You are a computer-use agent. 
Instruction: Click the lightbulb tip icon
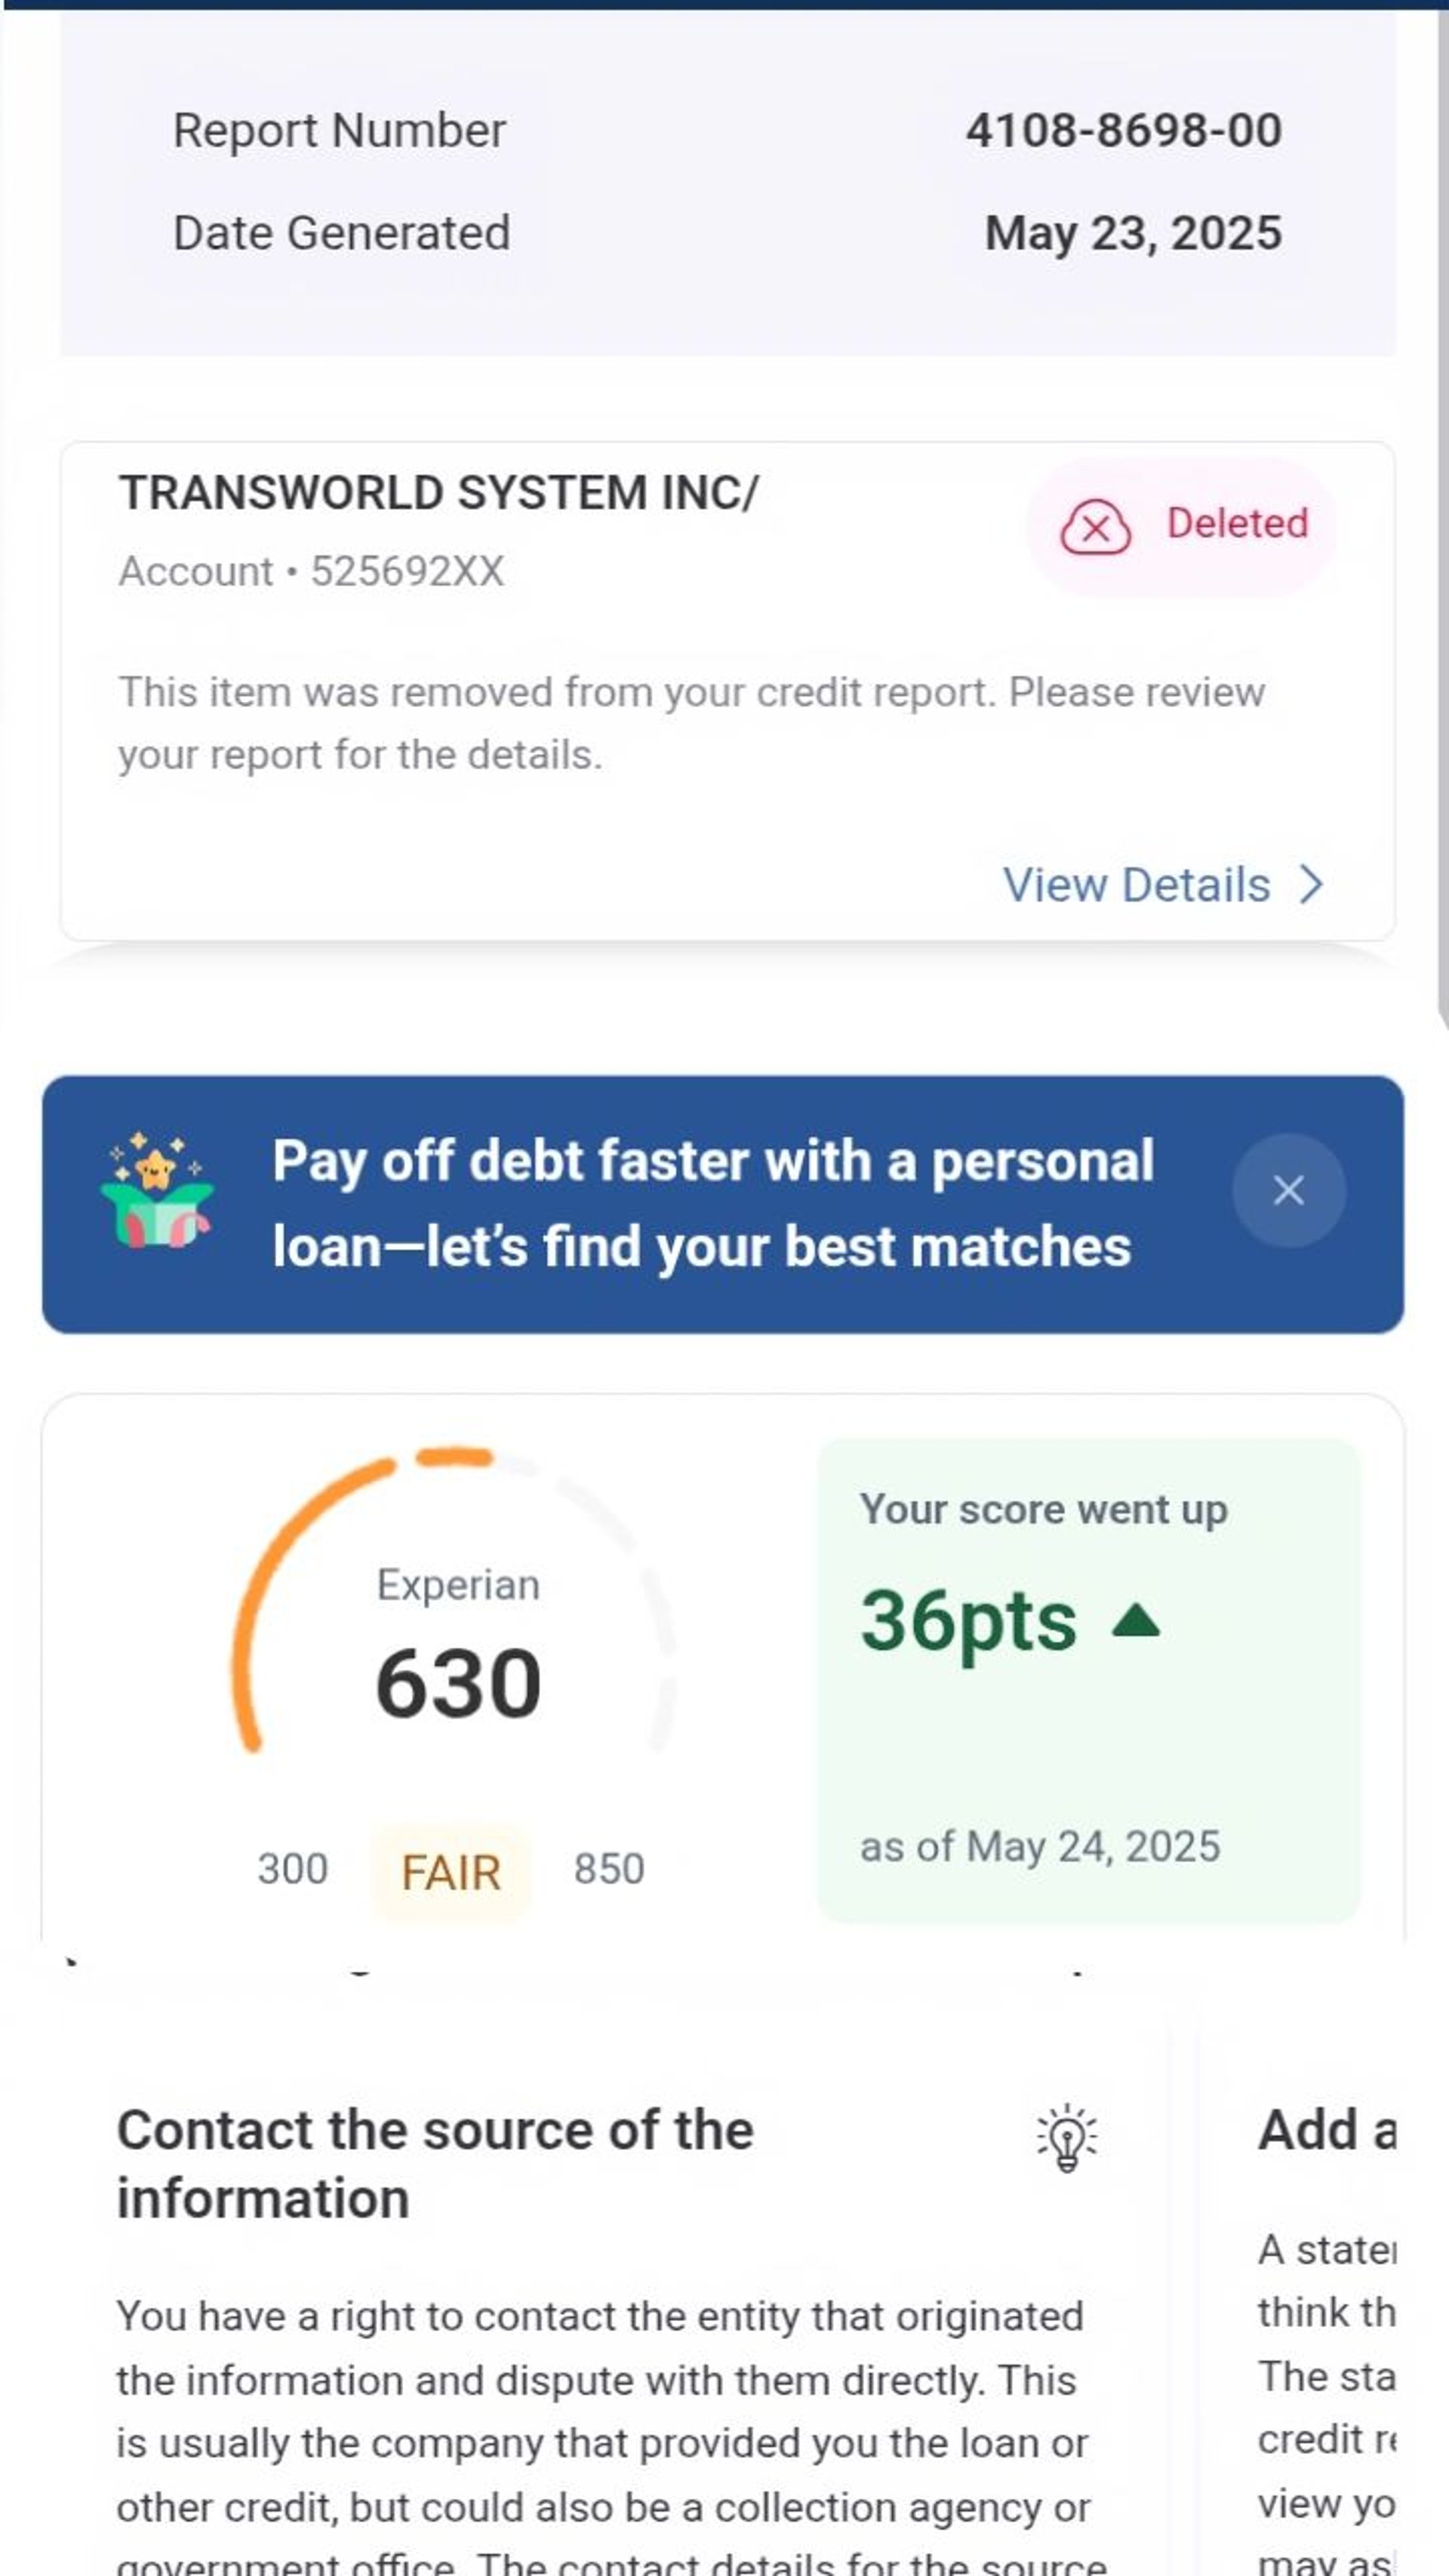pyautogui.click(x=1066, y=2138)
